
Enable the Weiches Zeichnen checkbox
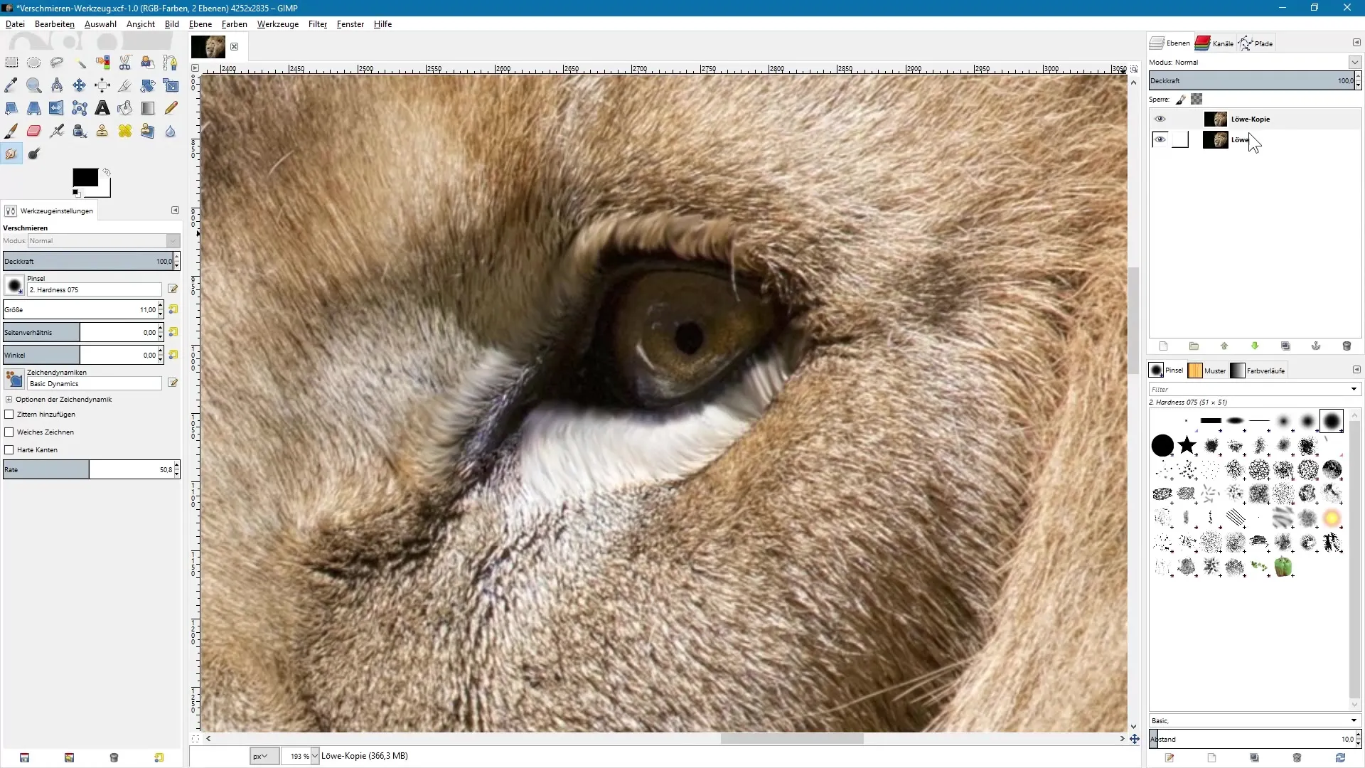[9, 432]
